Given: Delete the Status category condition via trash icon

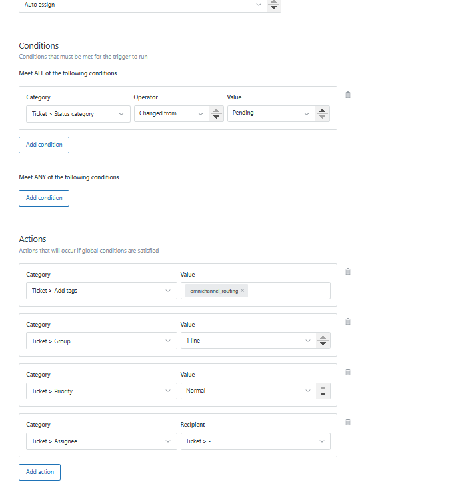Looking at the screenshot, I should tap(348, 95).
